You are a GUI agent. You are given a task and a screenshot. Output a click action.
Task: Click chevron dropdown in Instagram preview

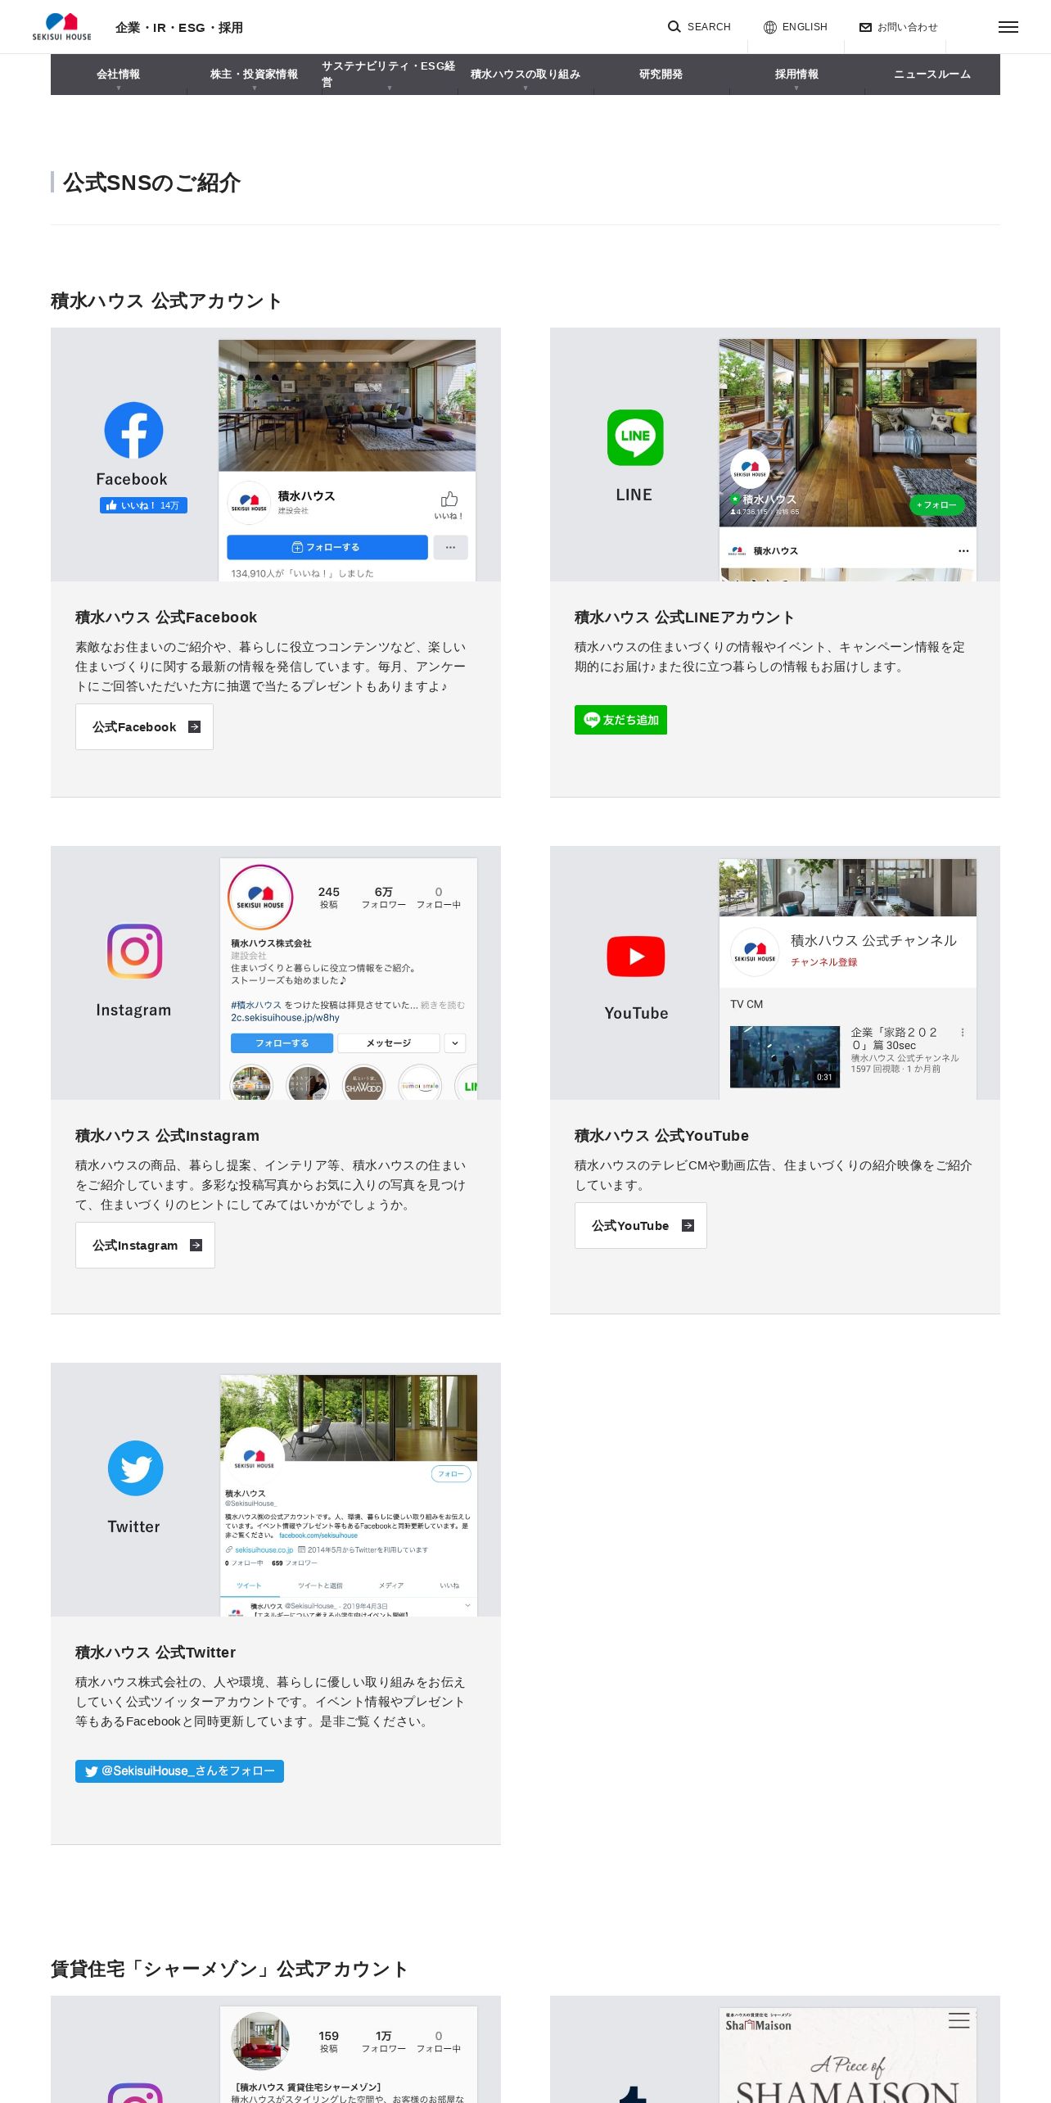tap(455, 1042)
